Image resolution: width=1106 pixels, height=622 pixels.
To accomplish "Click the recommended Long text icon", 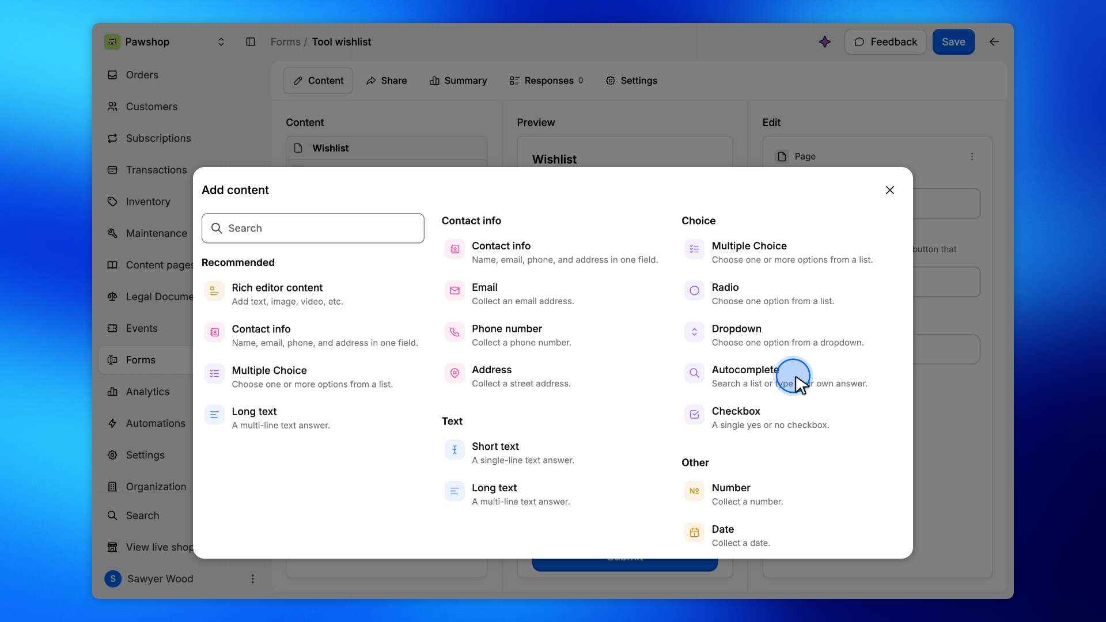I will 214,415.
